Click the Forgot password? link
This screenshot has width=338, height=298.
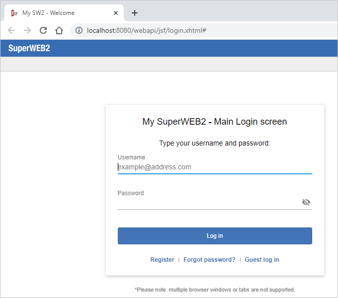click(209, 260)
